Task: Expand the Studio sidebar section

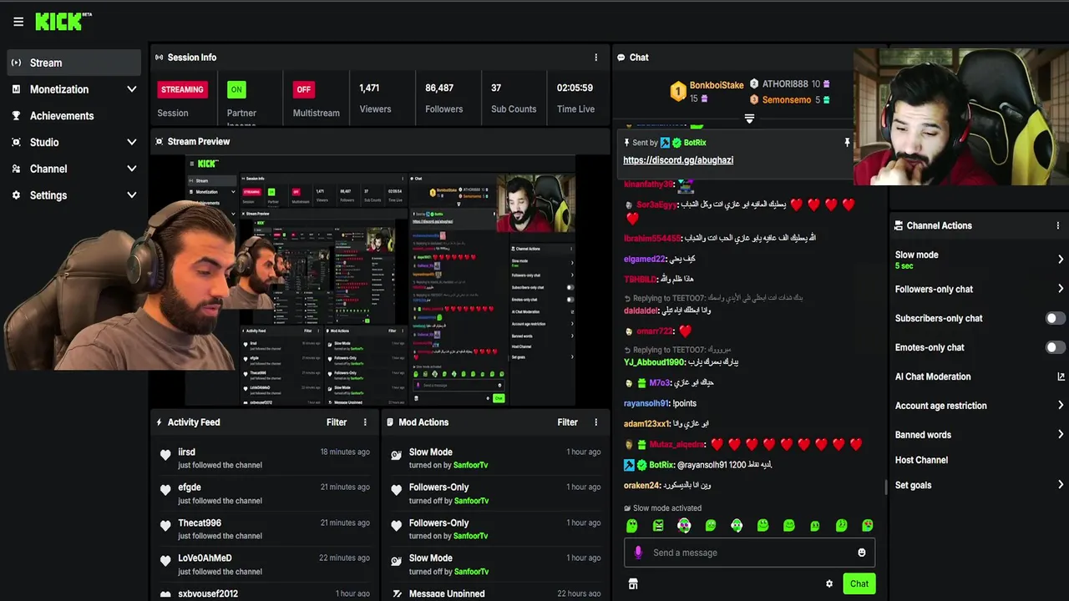Action: (x=131, y=143)
